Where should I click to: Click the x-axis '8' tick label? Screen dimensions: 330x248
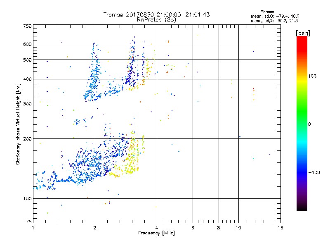click(219, 228)
